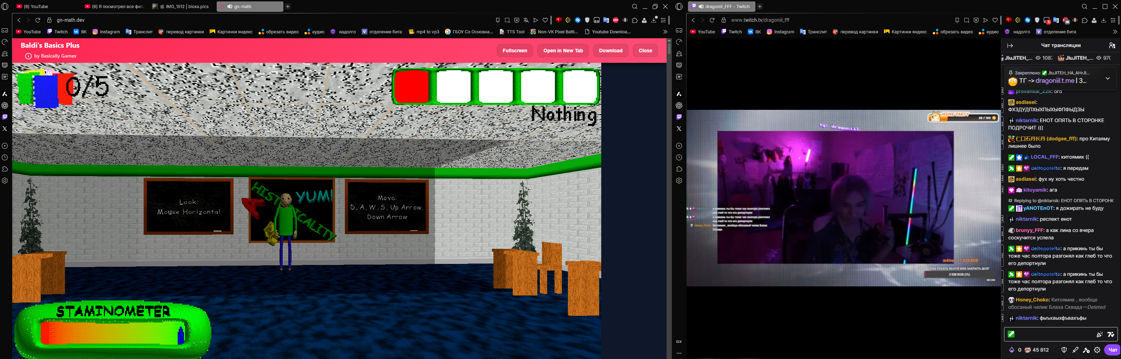The width and height of the screenshot is (1121, 359).
Task: Open chat settings gear icon
Action: point(1097,350)
